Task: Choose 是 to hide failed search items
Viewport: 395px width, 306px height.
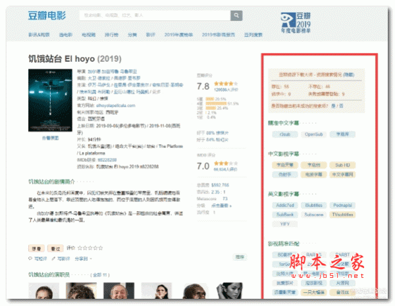Action: tap(333, 106)
